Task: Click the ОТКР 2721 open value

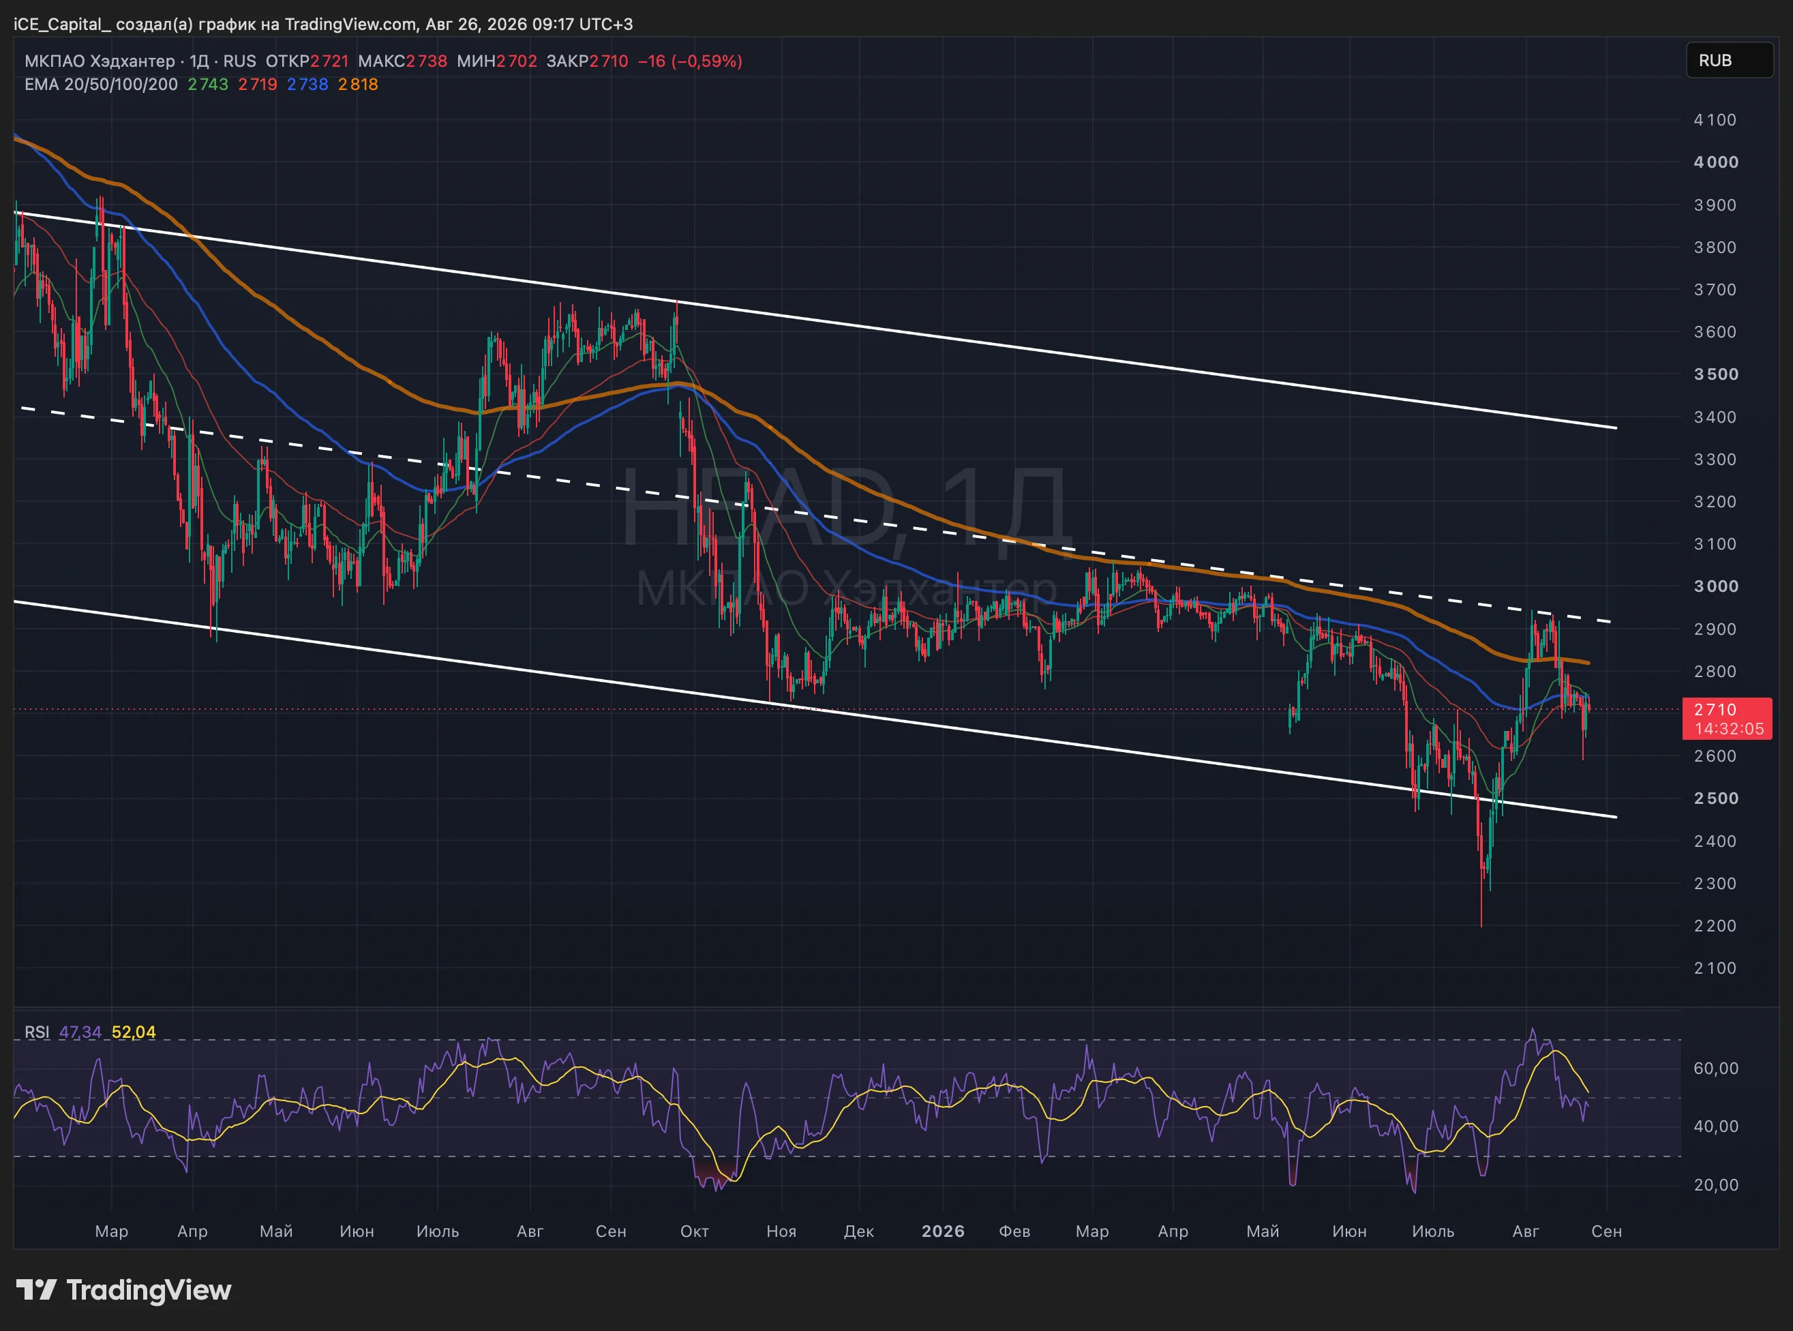Action: tap(307, 61)
